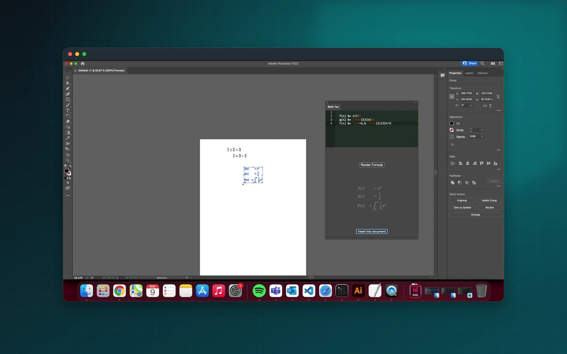Select the Selection arrow tool

pyautogui.click(x=68, y=78)
